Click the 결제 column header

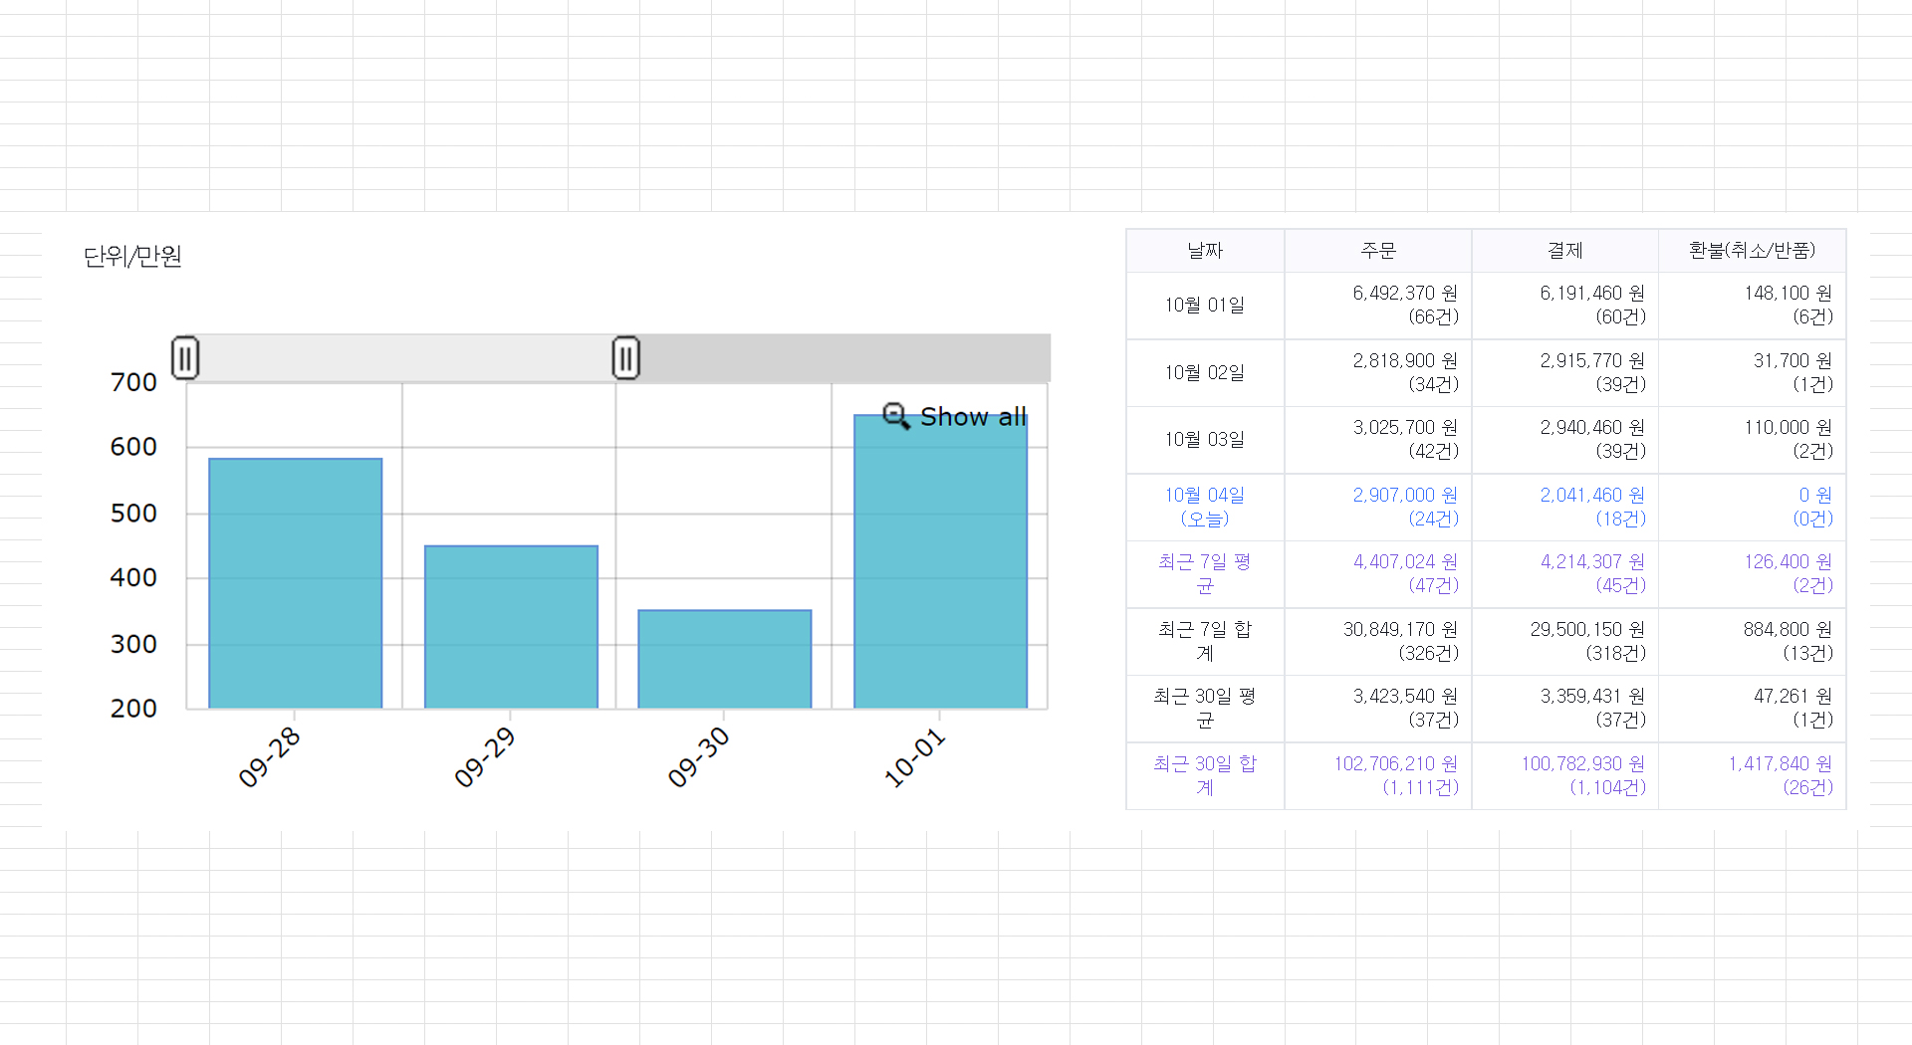pyautogui.click(x=1565, y=251)
